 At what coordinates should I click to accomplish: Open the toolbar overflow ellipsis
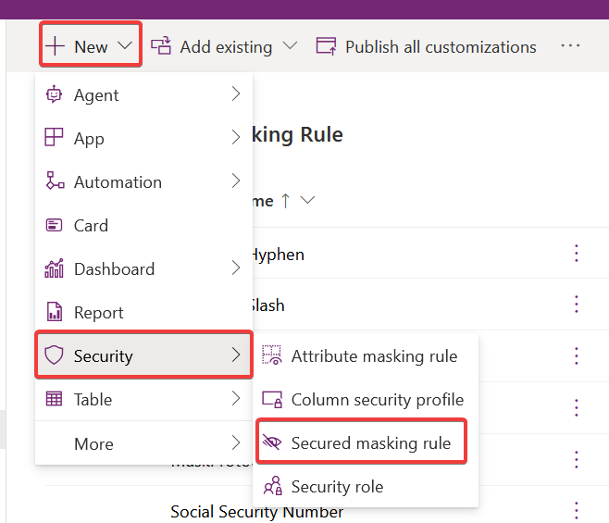tap(570, 46)
